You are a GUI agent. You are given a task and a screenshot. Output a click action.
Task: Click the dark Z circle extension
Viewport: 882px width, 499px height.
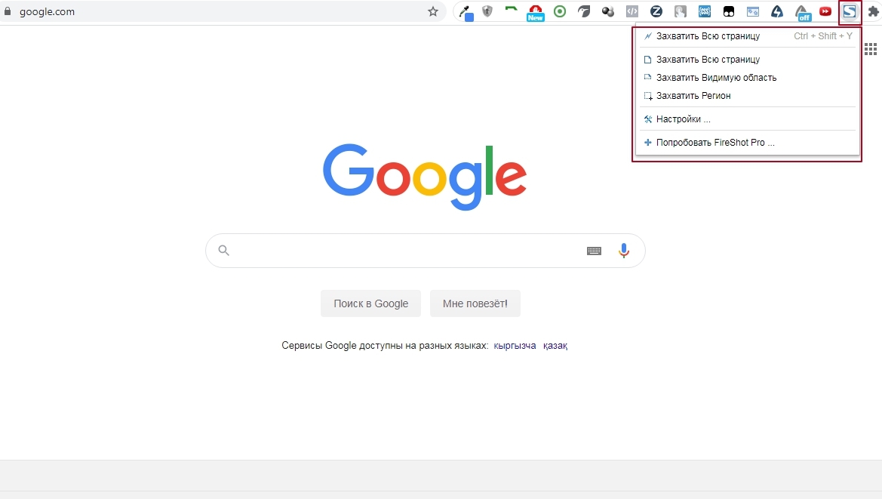point(656,11)
